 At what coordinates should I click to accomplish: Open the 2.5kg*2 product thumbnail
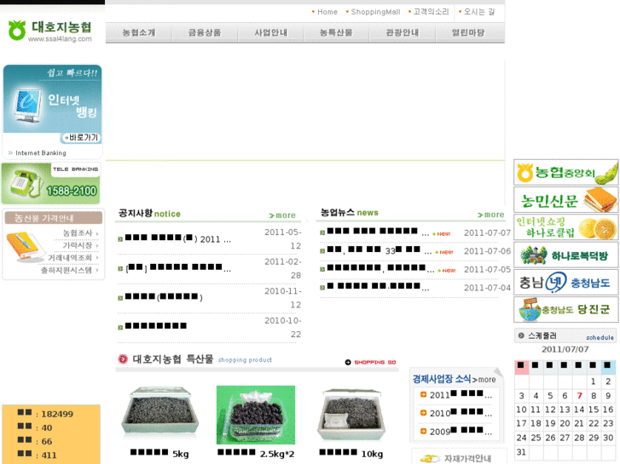(256, 415)
